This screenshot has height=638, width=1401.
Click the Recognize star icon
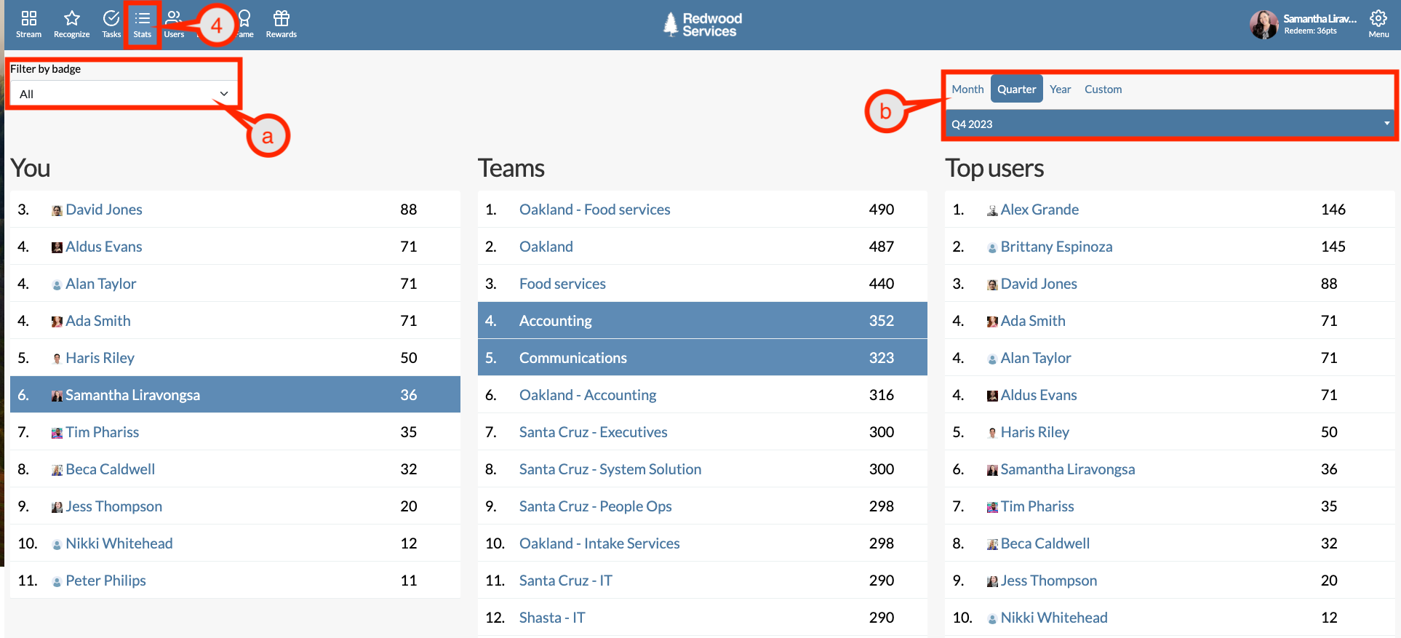tap(71, 19)
